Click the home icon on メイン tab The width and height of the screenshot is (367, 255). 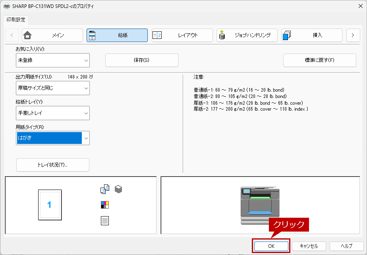(27, 35)
